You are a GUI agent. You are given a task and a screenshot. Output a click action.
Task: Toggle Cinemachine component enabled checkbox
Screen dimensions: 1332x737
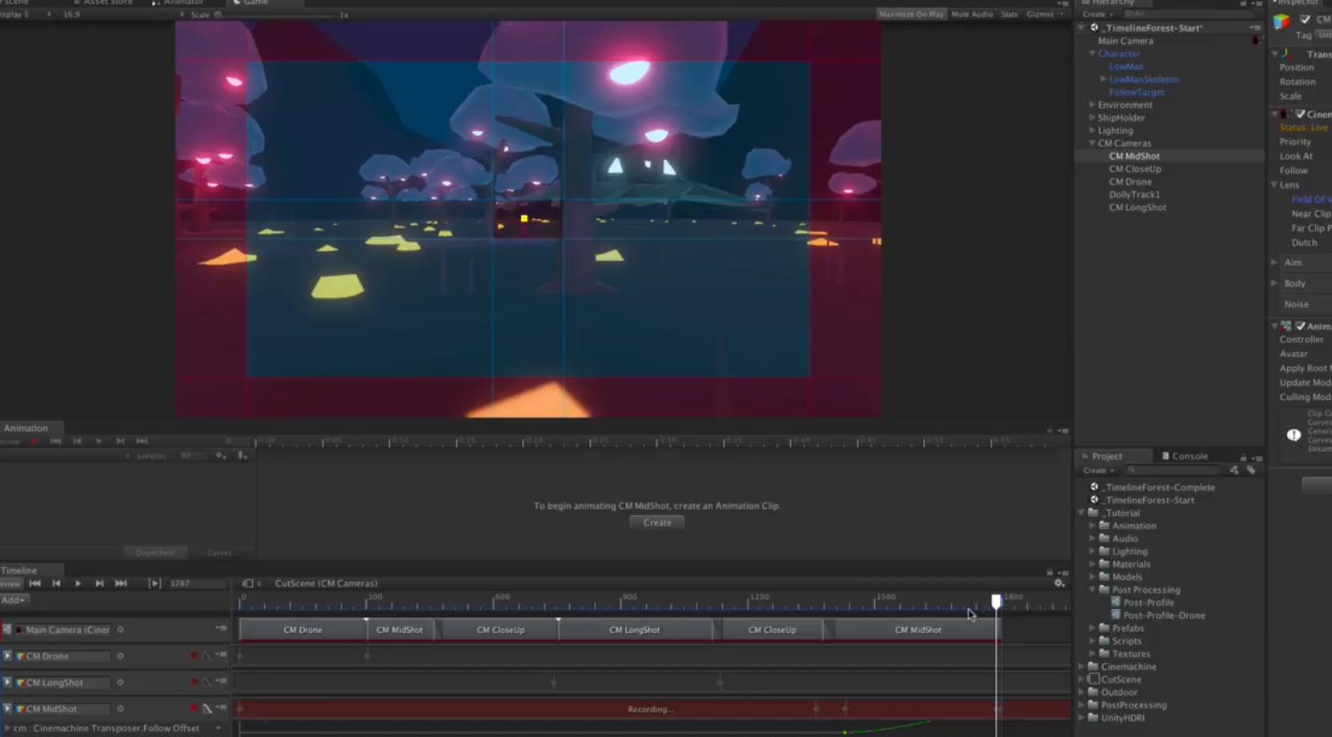pos(1300,114)
